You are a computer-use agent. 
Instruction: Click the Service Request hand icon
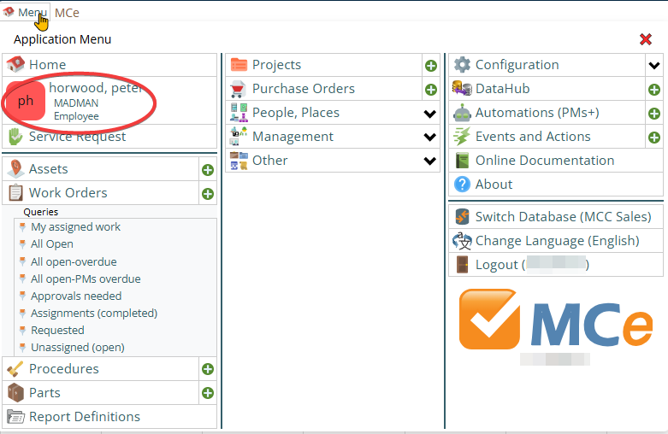15,137
